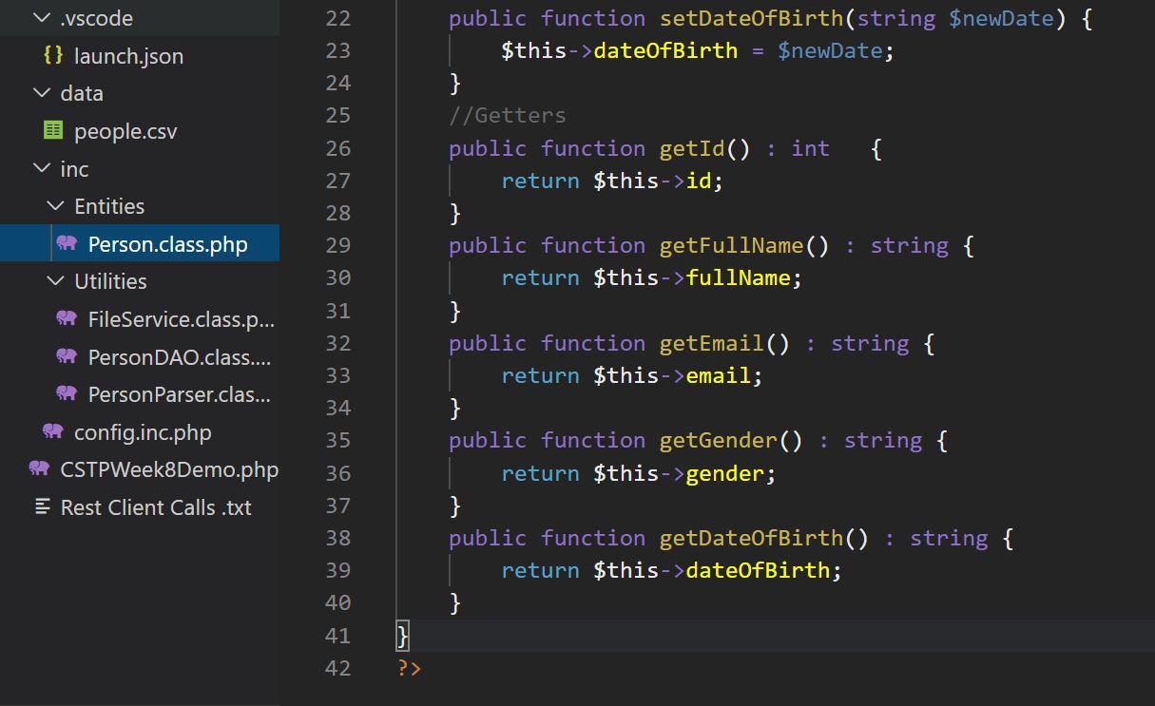Click the ?> closing PHP tag

tap(410, 668)
